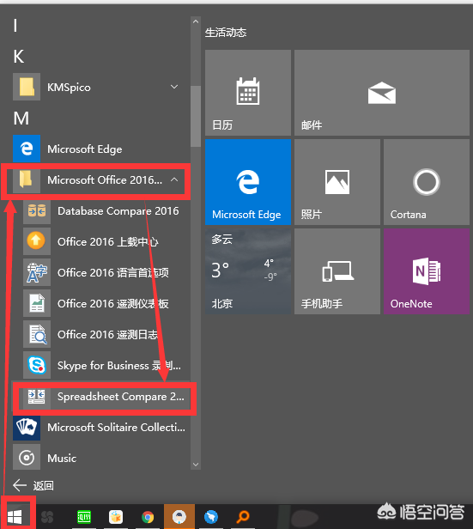Click the orange magnifier taskbar icon
473x529 pixels.
coord(243,516)
